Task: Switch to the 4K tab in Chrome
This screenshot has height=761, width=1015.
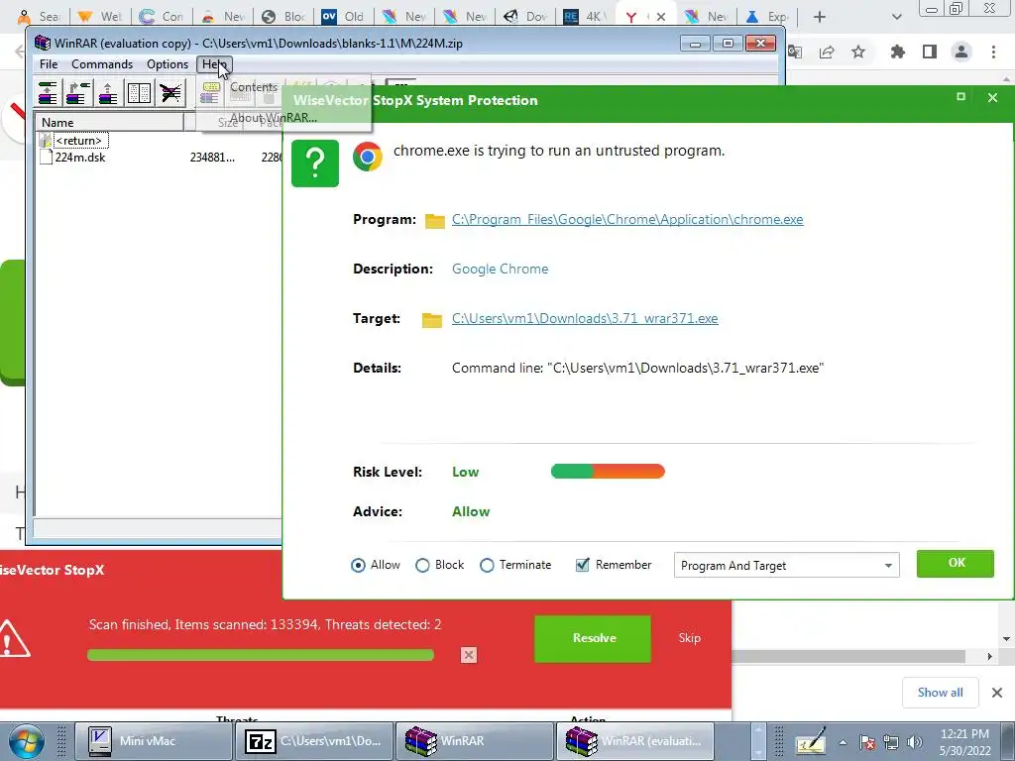Action: 587,17
